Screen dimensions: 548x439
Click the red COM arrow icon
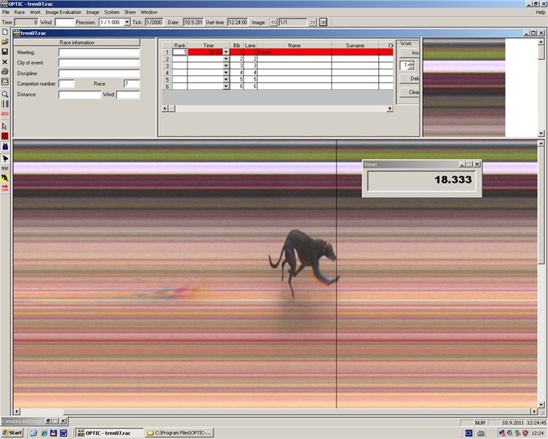point(5,188)
